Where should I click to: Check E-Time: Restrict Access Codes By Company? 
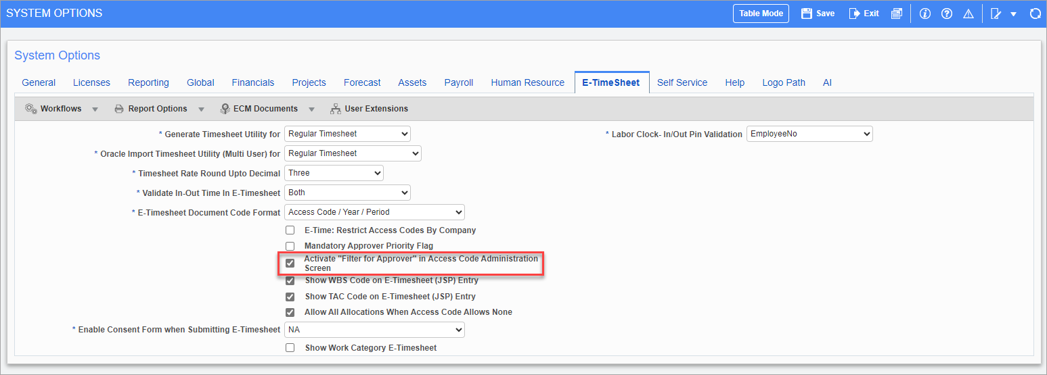tap(290, 230)
